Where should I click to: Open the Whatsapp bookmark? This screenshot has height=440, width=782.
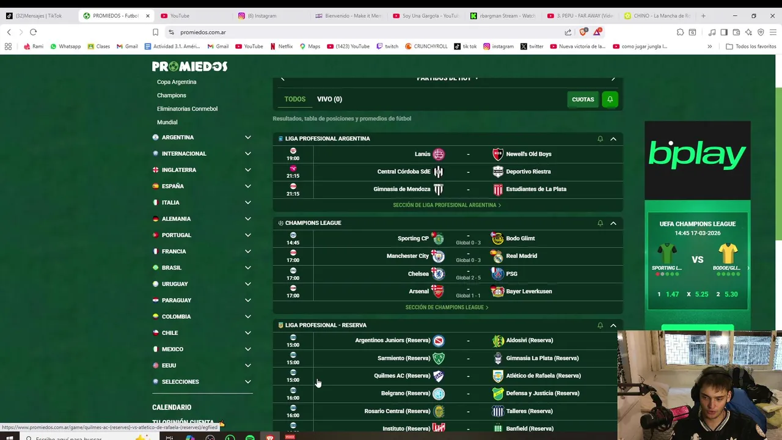(65, 46)
